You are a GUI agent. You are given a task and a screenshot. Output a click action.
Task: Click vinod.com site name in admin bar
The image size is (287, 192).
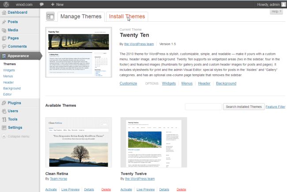pos(24,4)
